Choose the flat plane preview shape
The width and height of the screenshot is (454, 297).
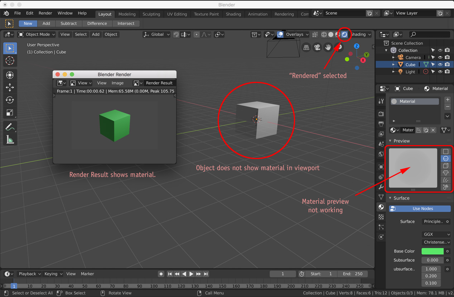446,152
